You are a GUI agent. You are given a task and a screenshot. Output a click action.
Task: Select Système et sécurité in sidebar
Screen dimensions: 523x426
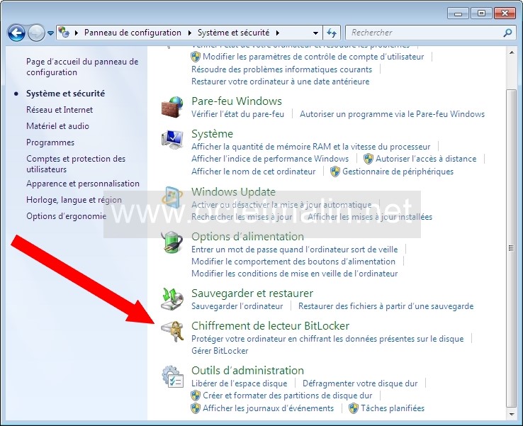click(x=65, y=94)
